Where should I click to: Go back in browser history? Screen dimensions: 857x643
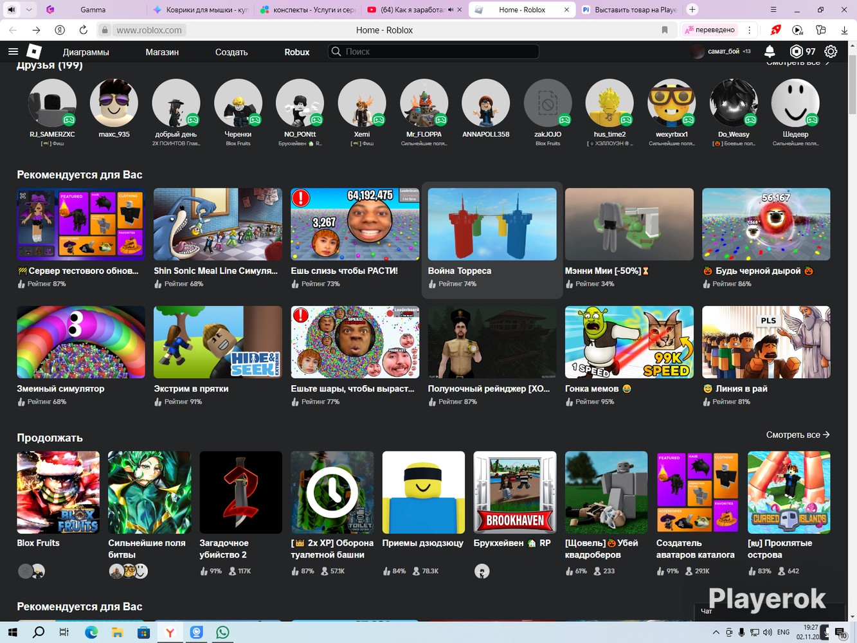pyautogui.click(x=13, y=30)
